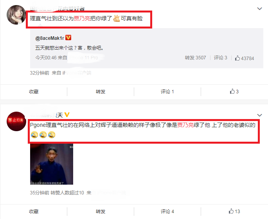Click yellow verified badge next to second username
The image size is (268, 219).
(x=67, y=115)
